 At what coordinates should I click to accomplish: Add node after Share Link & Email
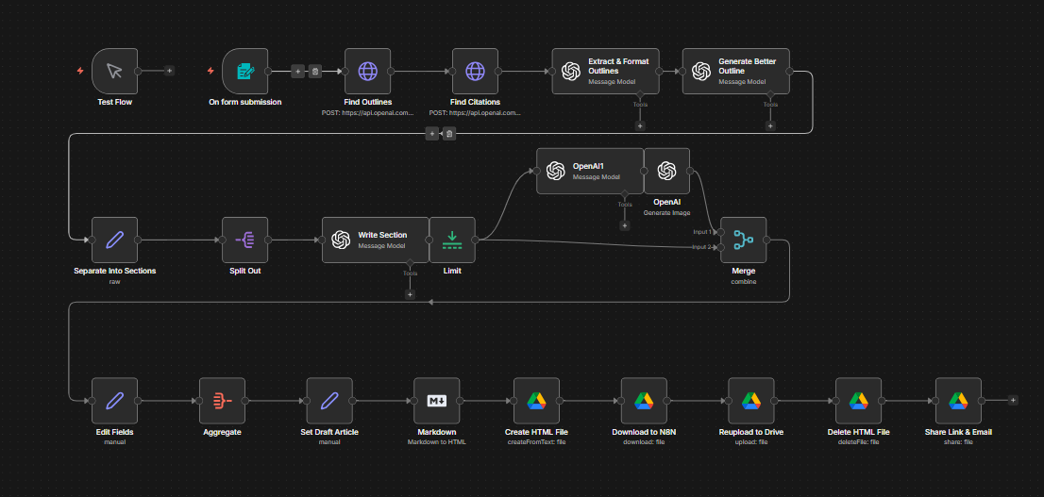coord(1013,400)
